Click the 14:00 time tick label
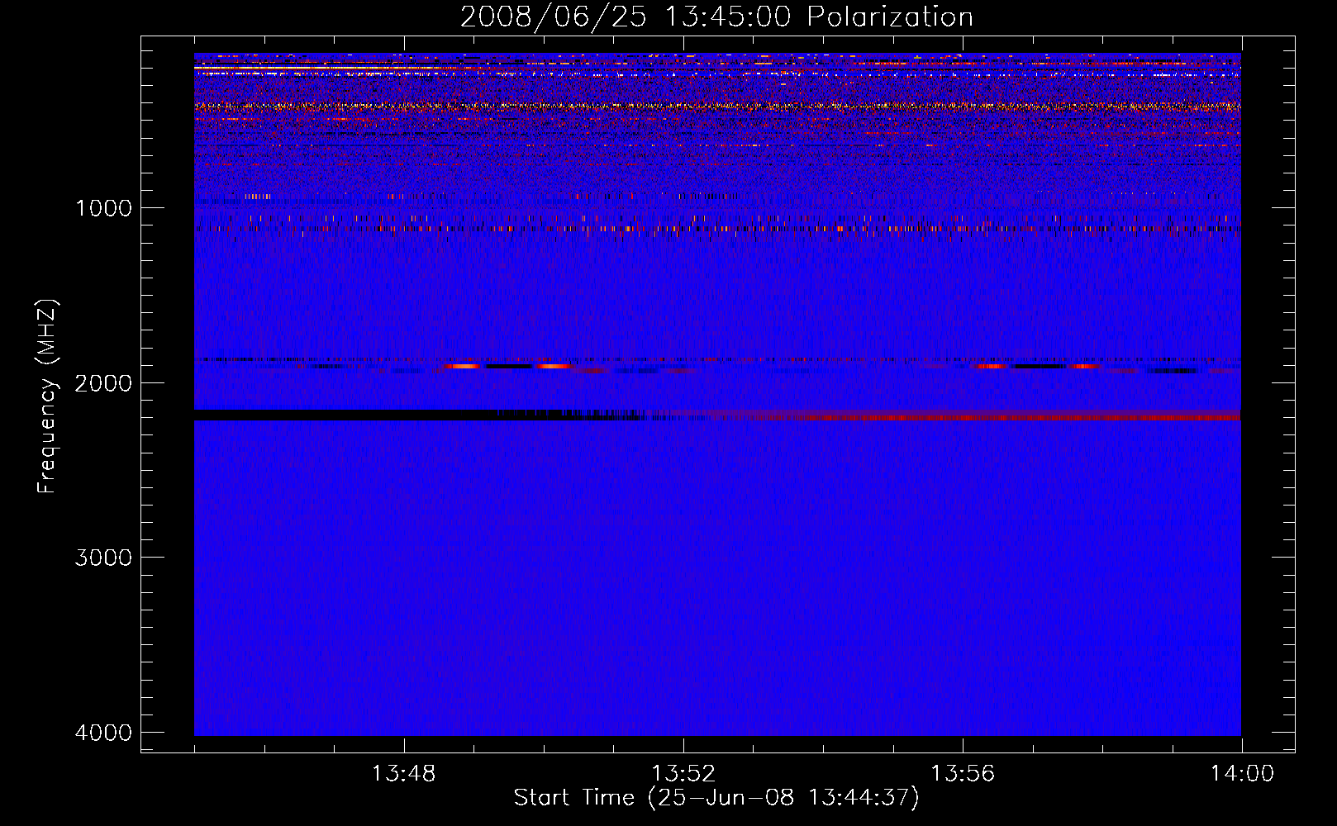Screen dimensions: 1337x826 (1241, 774)
